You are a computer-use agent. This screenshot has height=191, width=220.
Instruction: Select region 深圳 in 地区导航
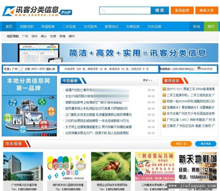pos(34,36)
